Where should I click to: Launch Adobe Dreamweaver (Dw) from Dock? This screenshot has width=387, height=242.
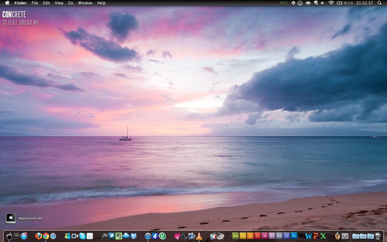(236, 236)
